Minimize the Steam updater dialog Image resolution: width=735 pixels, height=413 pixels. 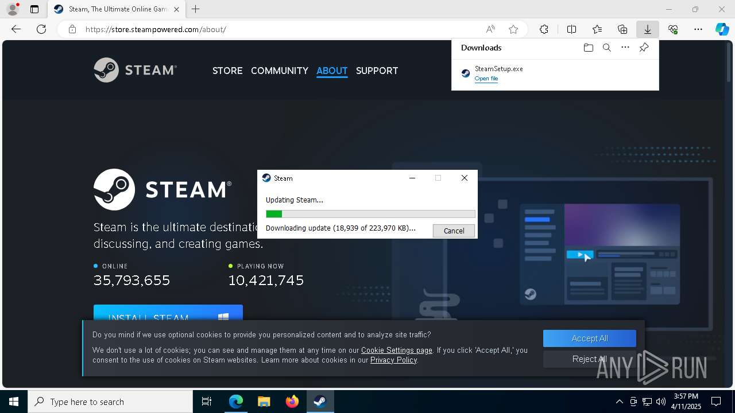[x=412, y=178]
